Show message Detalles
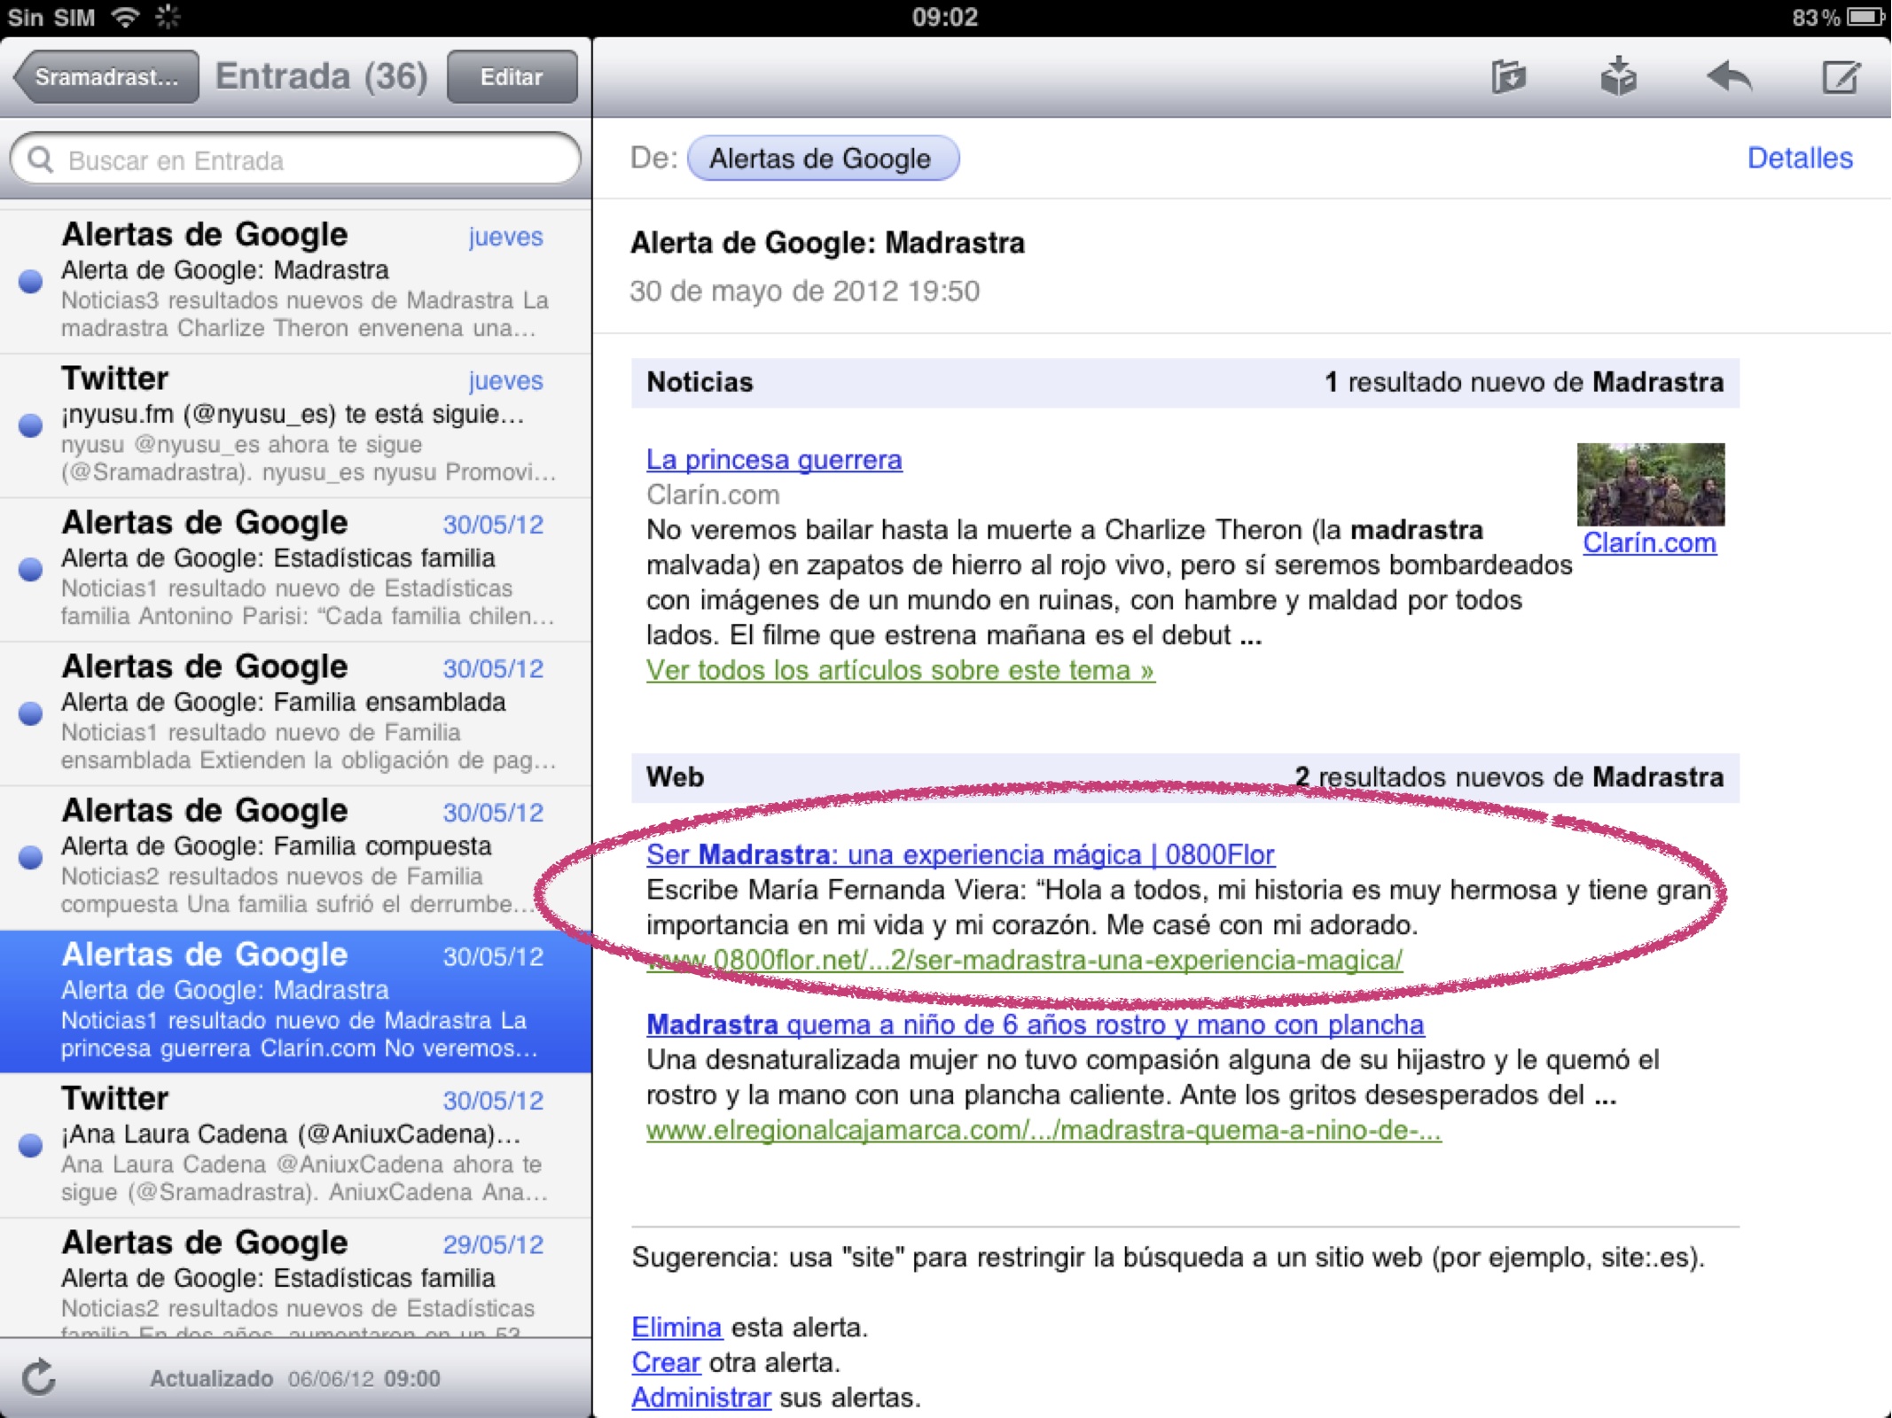 tap(1800, 158)
